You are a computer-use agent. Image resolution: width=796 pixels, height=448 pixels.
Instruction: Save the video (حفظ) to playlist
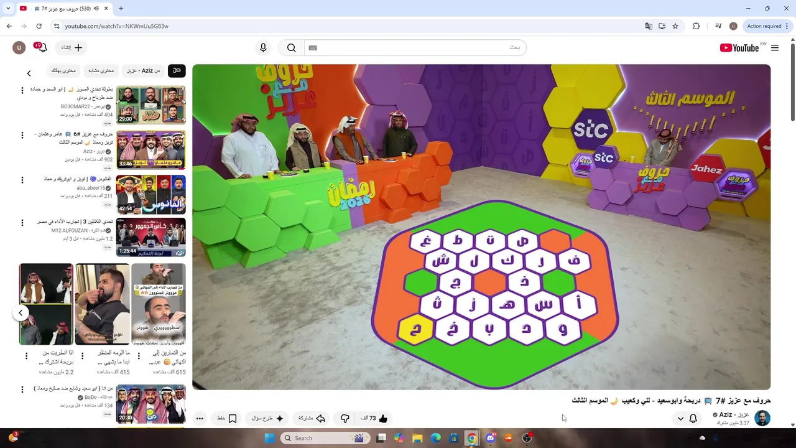click(227, 419)
